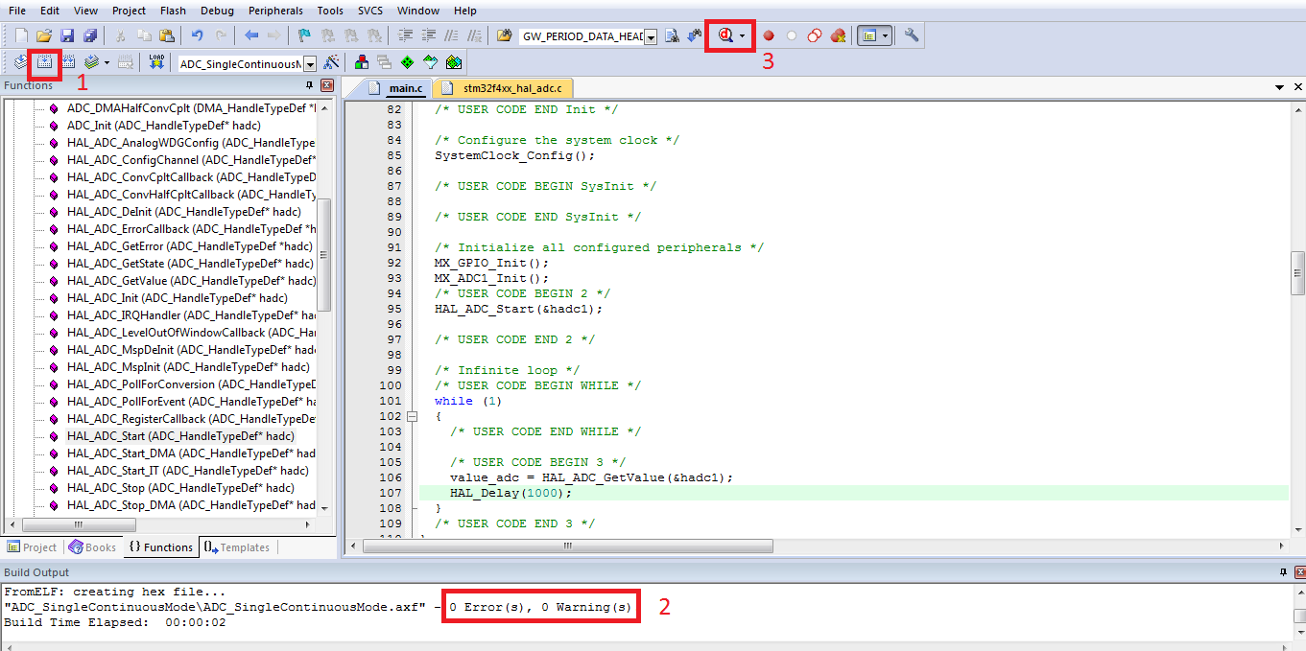Open the Configuration wrench icon
The width and height of the screenshot is (1306, 651).
tap(911, 35)
